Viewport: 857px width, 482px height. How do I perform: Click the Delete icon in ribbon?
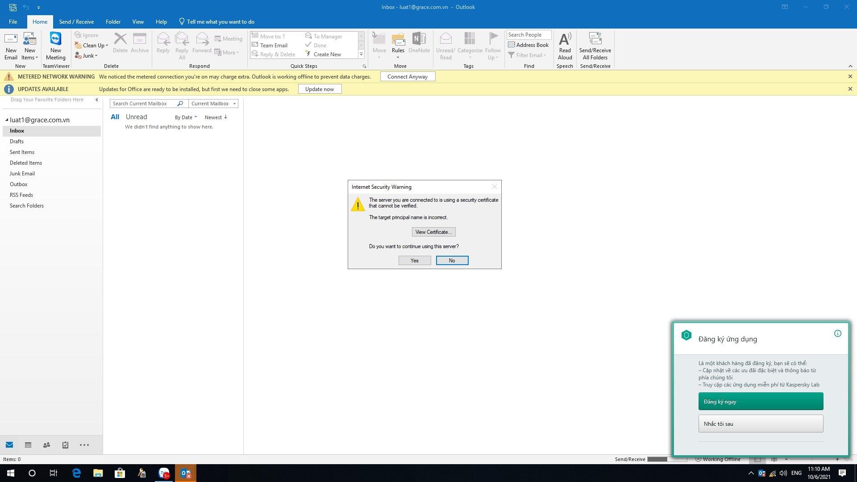tap(120, 43)
